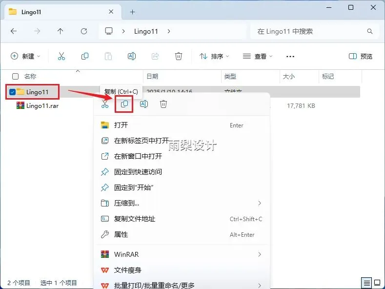The image size is (385, 289).
Task: Sort by the 大小 column header
Action: coord(289,77)
